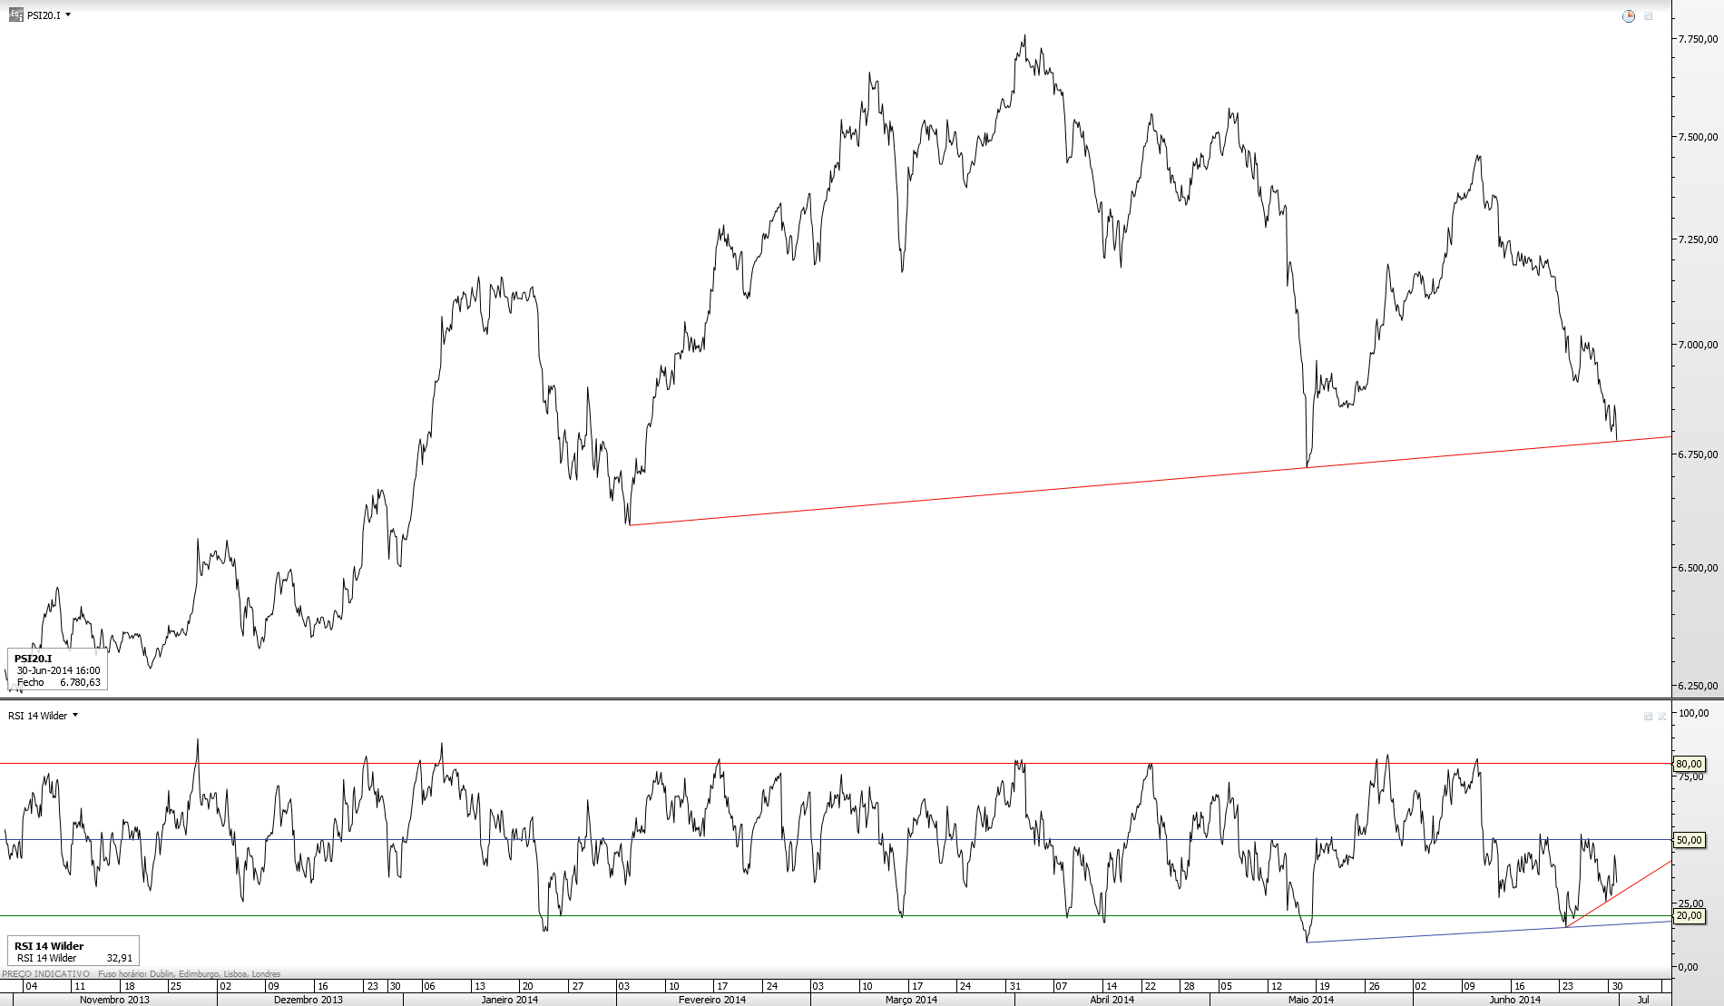Click the Abril 2014 month label
The image size is (1724, 1006).
[x=1112, y=1000]
